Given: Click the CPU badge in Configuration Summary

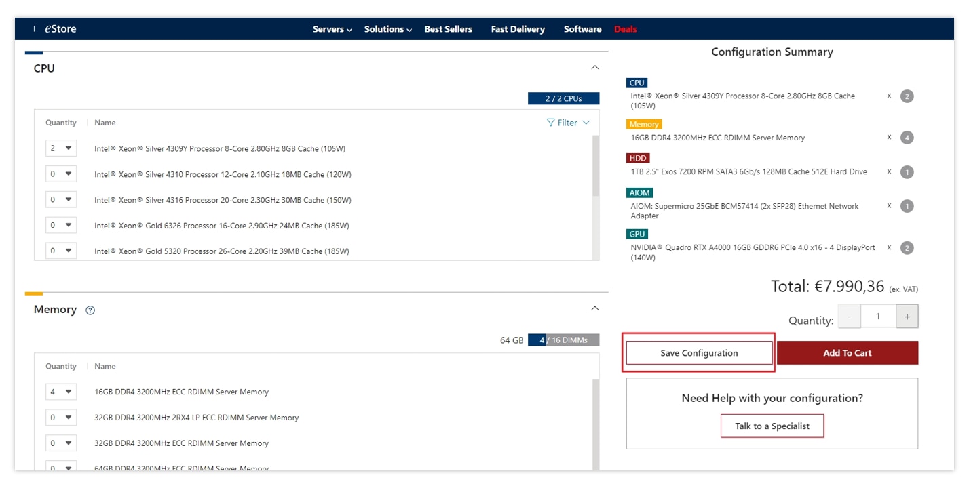Looking at the screenshot, I should [x=636, y=83].
